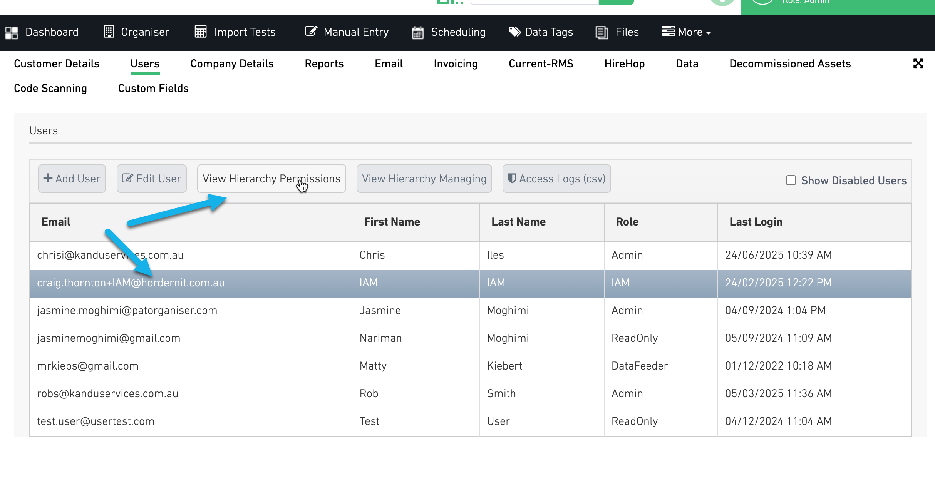
Task: Open the Code Scanning tab
Action: tap(50, 89)
